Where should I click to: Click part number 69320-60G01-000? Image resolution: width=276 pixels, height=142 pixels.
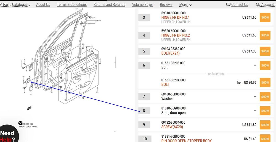coord(173,31)
